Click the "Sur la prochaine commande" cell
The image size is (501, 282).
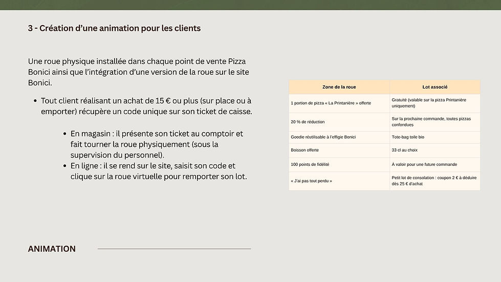(431, 121)
